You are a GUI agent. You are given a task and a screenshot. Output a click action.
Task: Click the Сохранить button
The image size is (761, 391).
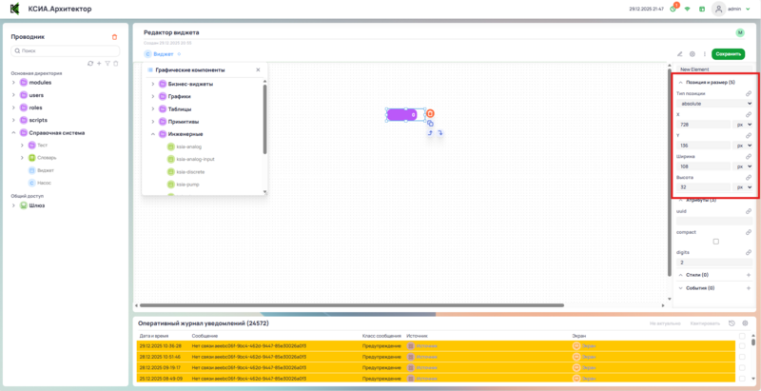tap(728, 54)
